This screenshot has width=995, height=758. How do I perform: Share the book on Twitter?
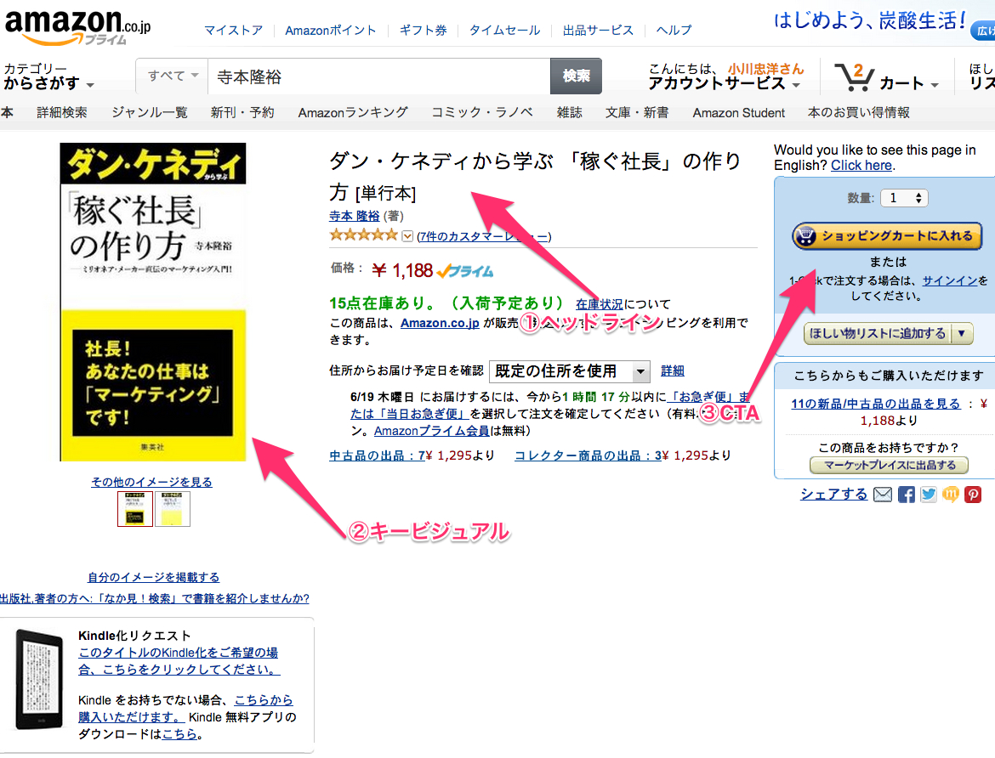(928, 495)
